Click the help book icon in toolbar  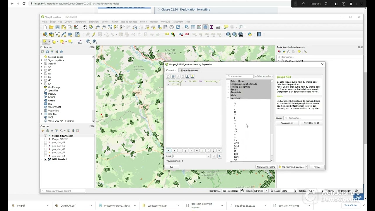point(259,34)
